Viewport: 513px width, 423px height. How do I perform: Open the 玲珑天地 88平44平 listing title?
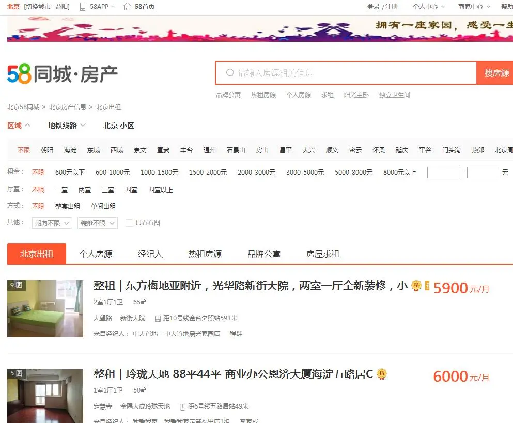tap(234, 373)
